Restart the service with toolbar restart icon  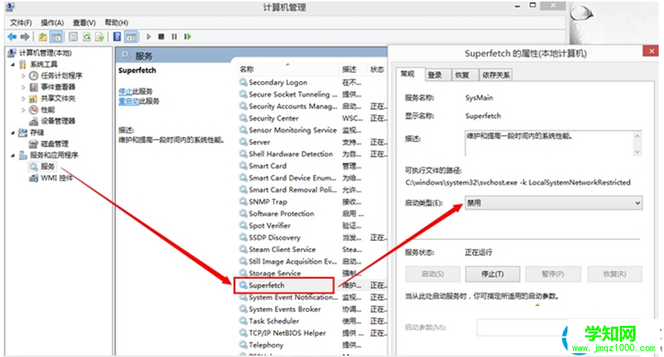pyautogui.click(x=187, y=37)
